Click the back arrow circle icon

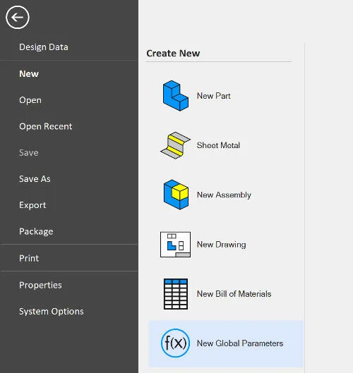[x=18, y=18]
